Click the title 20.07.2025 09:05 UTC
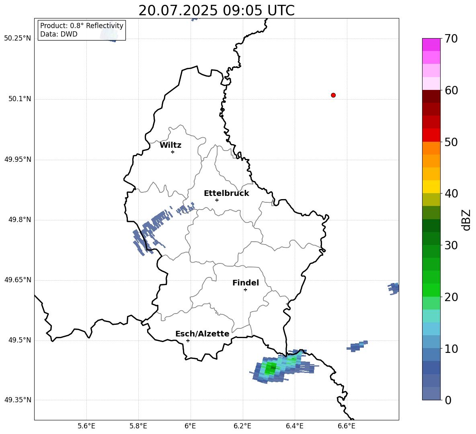The height and width of the screenshot is (434, 476). pyautogui.click(x=216, y=10)
